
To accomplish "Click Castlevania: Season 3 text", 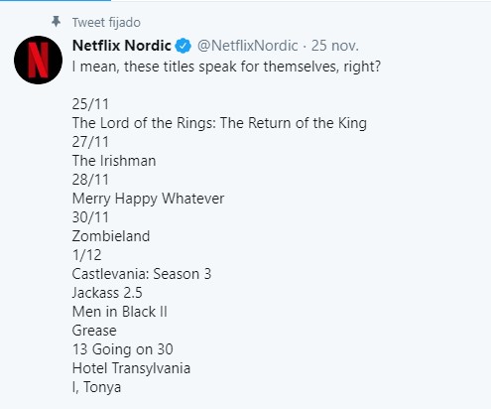I will click(142, 274).
